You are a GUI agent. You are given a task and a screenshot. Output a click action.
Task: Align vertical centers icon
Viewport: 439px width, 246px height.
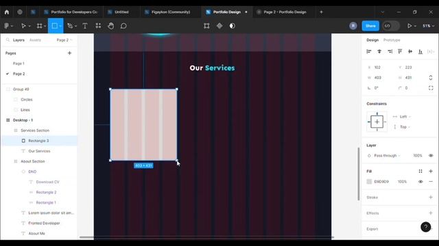[410, 51]
